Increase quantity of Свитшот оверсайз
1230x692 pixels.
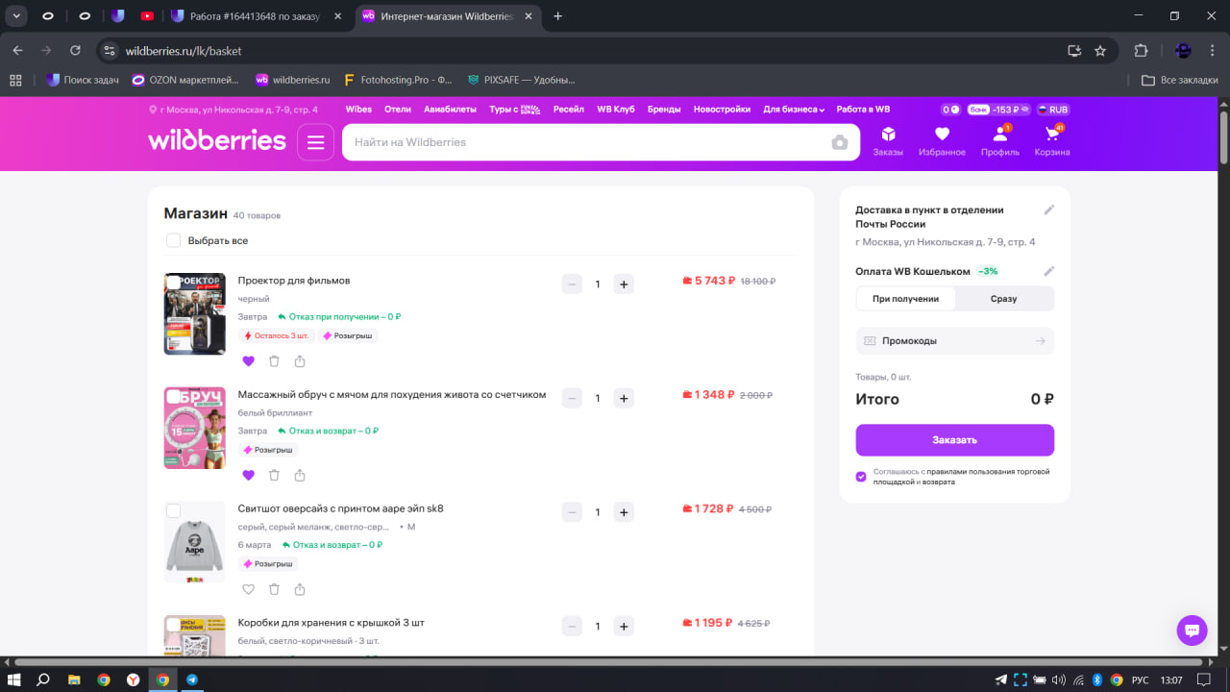624,512
